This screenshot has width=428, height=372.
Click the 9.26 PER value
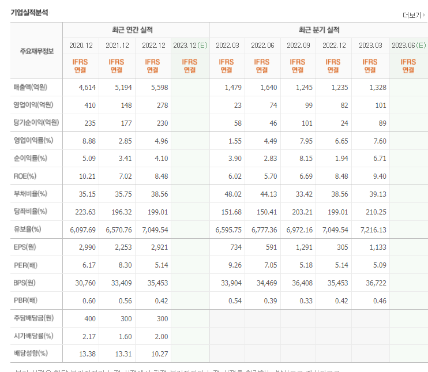pyautogui.click(x=235, y=265)
